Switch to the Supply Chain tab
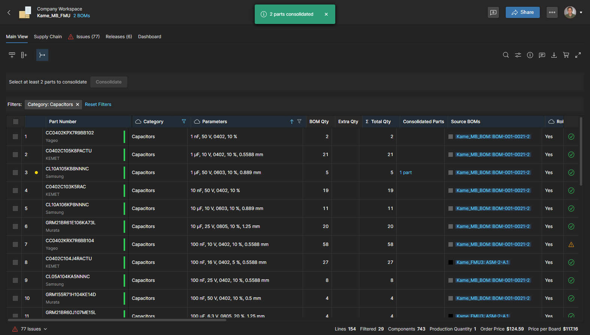The image size is (590, 335). tap(48, 37)
